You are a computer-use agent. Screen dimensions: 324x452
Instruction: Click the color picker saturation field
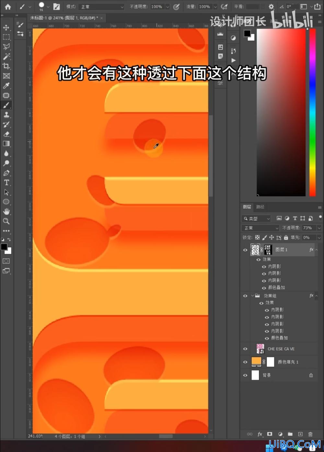[281, 112]
